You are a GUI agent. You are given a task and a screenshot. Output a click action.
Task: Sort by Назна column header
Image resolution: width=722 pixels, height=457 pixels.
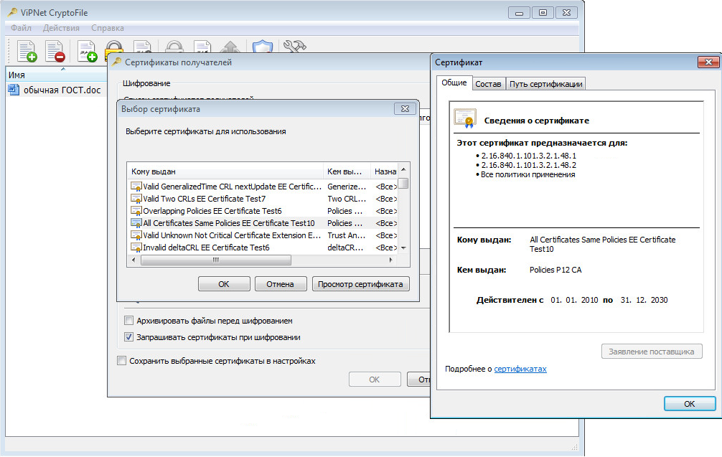point(384,171)
